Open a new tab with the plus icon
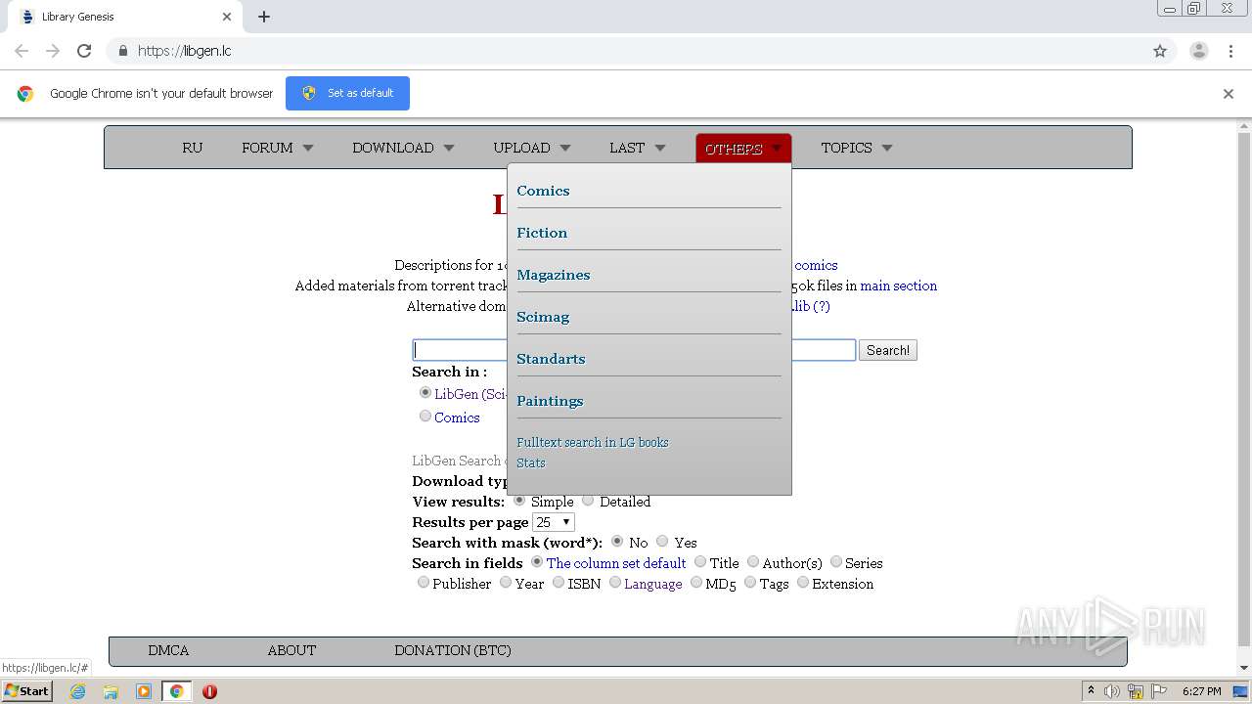The width and height of the screenshot is (1252, 704). 264,17
